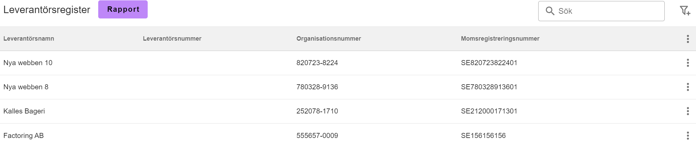Click VAT number SE156156156
Screen dimensions: 696x143
[483, 136]
